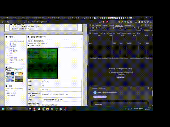This screenshot has height=127, width=170.
Task: Click the Name column header
Action: pyautogui.click(x=91, y=43)
